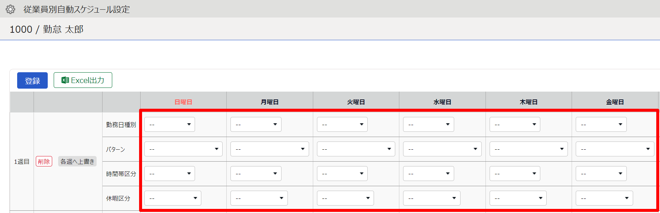
Task: Open 勤務日種別 dropdown for 金曜日
Action: (601, 124)
